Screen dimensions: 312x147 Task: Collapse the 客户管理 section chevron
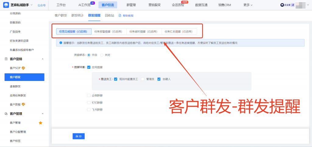coord(42,114)
